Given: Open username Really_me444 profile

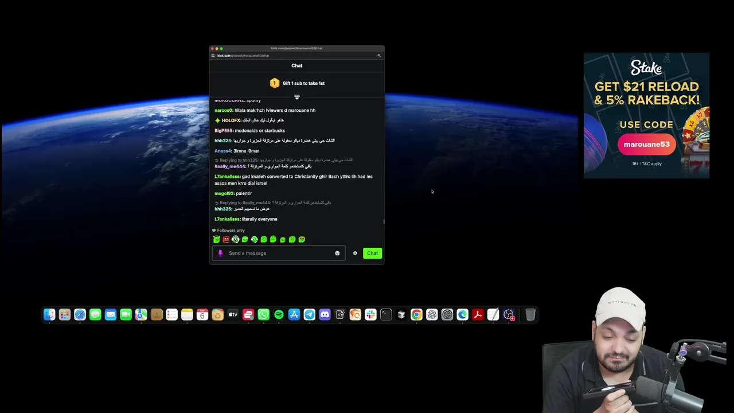Looking at the screenshot, I should coord(230,166).
